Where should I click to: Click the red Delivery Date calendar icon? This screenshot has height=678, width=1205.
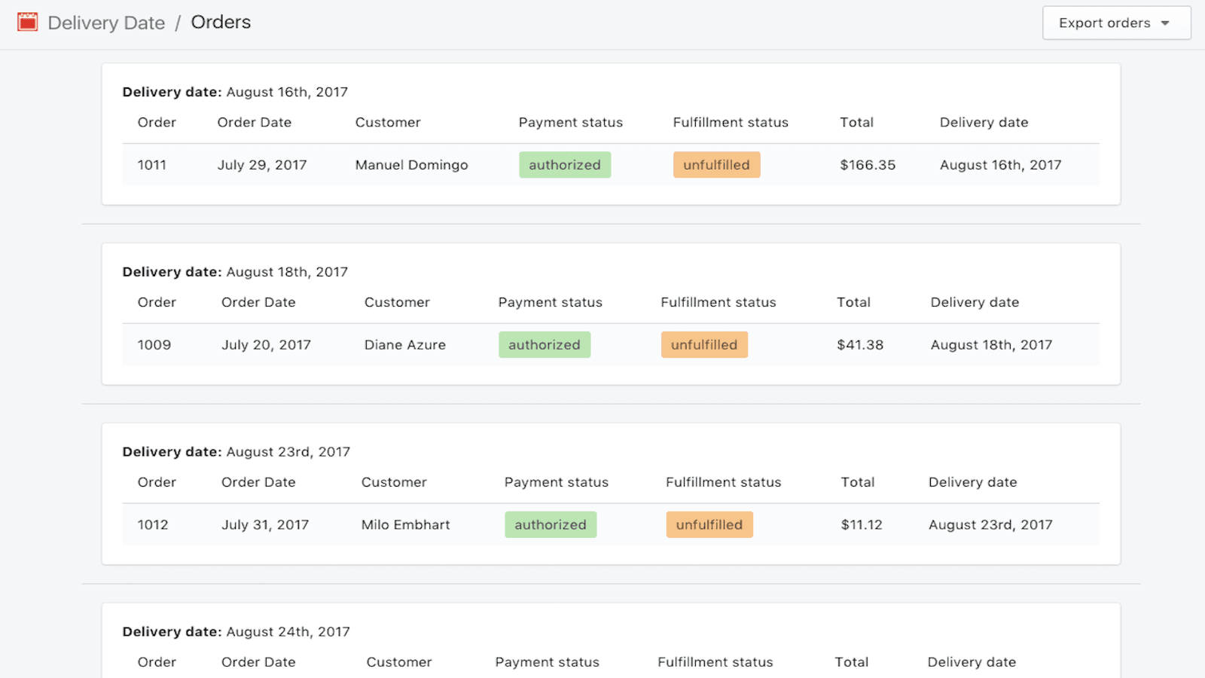(27, 22)
